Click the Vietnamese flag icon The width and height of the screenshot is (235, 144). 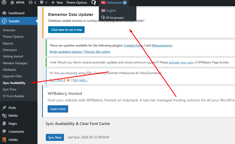(x=103, y=3)
